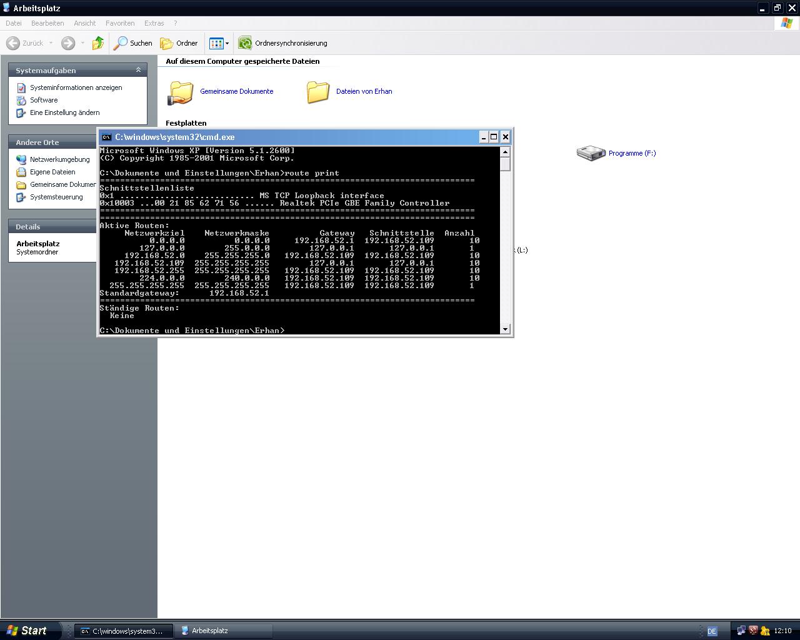
Task: Click the Zurück back arrow icon
Action: (x=13, y=43)
